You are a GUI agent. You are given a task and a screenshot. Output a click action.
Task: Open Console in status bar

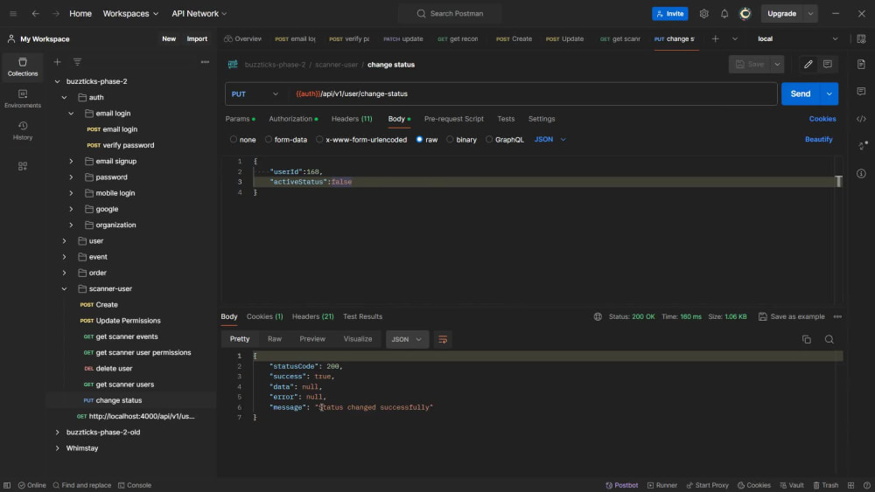pyautogui.click(x=135, y=485)
